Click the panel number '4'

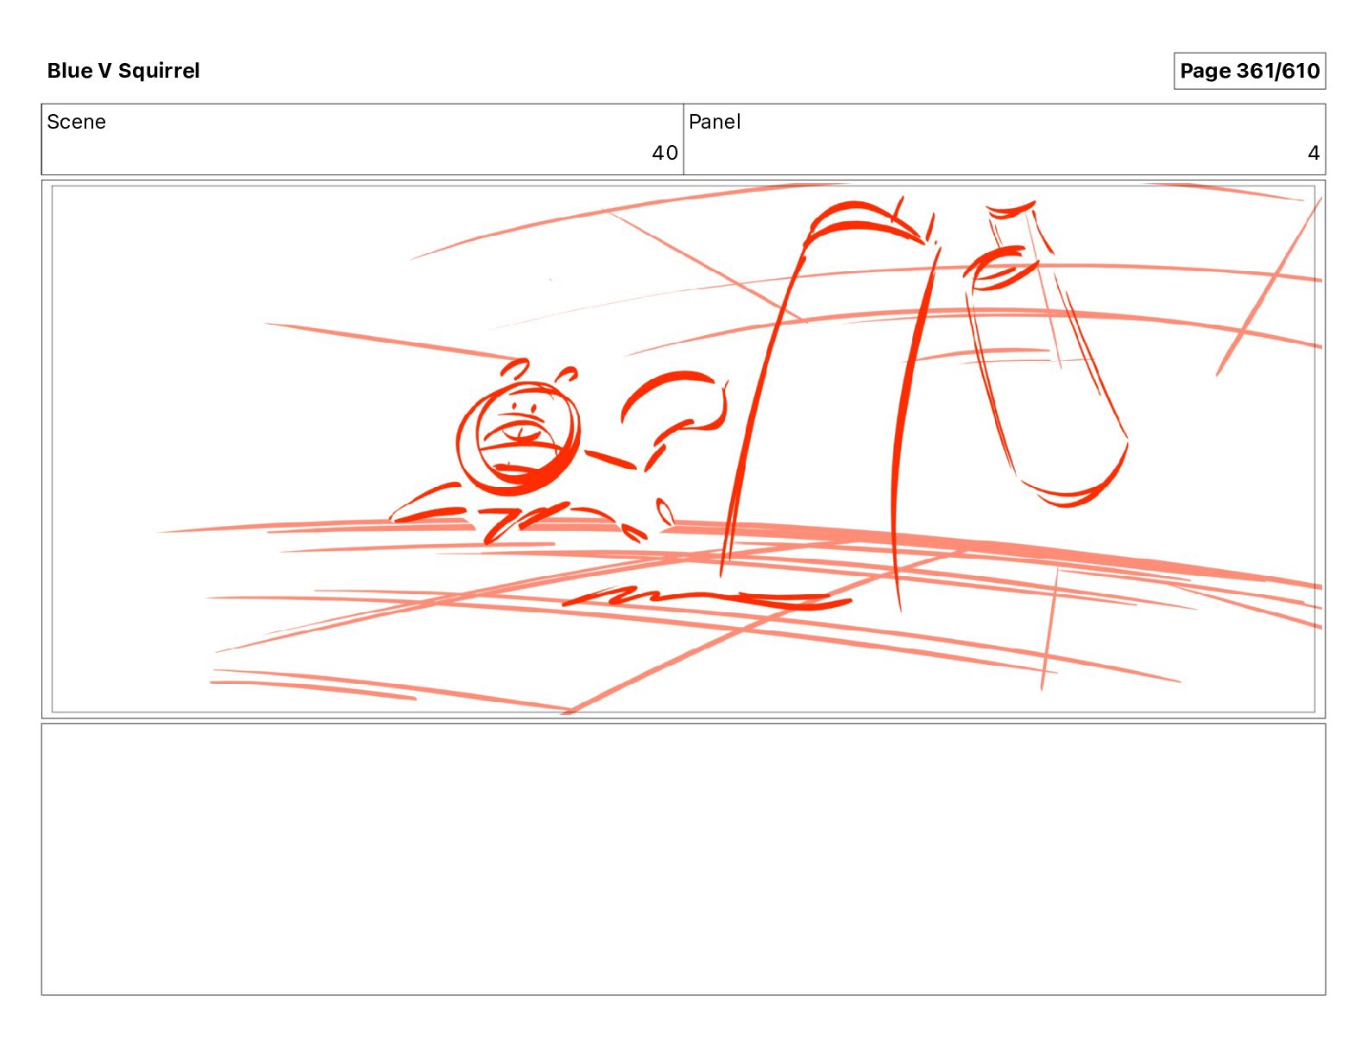pos(1313,153)
